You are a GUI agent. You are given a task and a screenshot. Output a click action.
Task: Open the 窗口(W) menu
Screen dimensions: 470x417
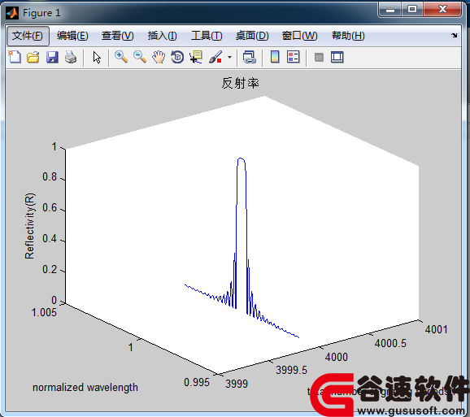point(300,36)
